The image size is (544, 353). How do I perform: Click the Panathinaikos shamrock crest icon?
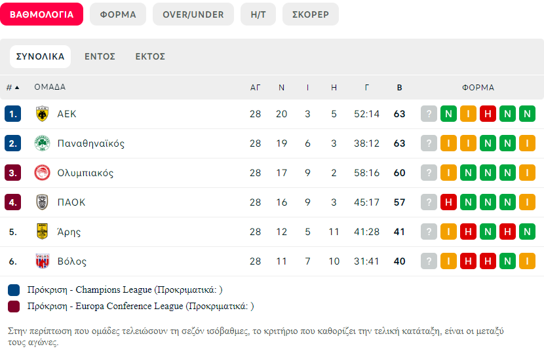[43, 143]
